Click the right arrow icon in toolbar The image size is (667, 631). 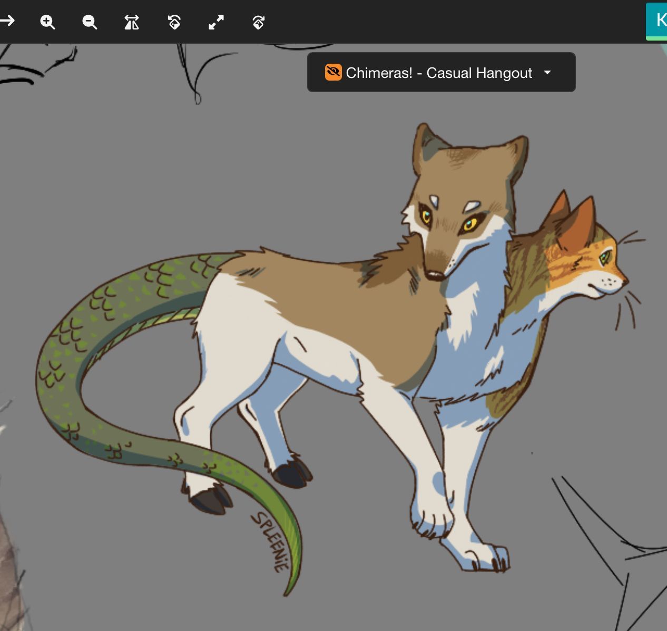click(7, 22)
